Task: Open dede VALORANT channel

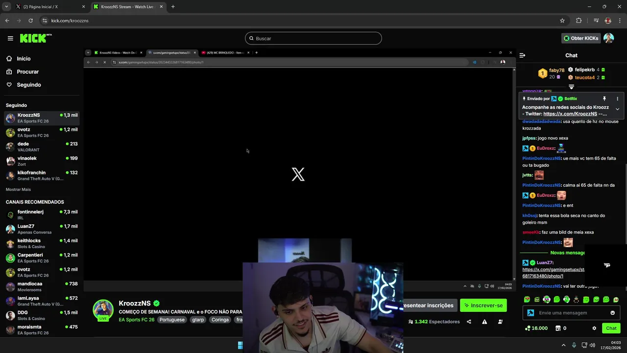Action: pos(41,147)
